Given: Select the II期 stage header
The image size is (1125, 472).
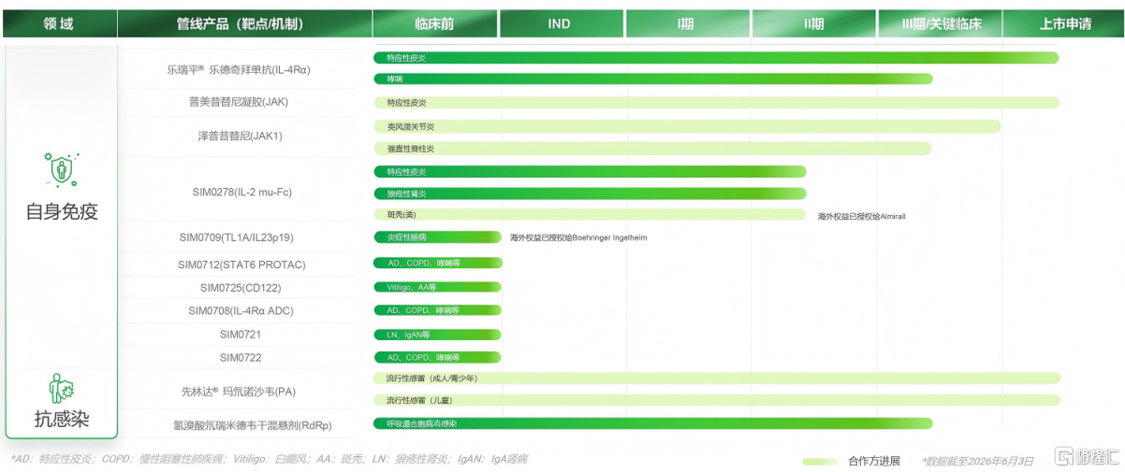Looking at the screenshot, I should [x=813, y=24].
